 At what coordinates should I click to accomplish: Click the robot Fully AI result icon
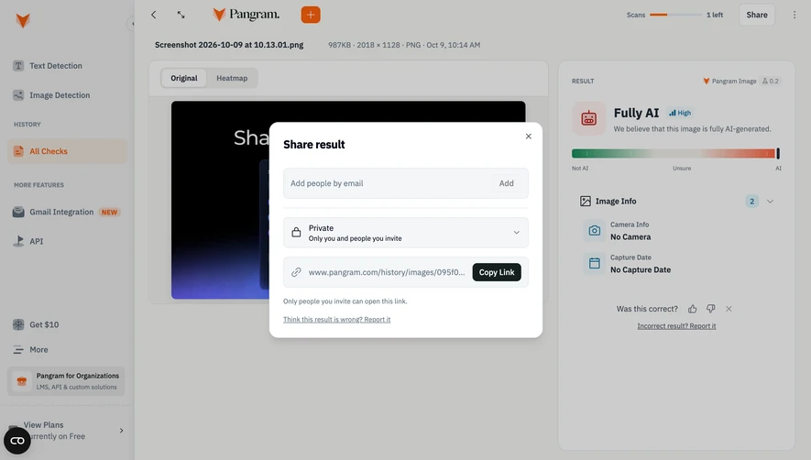(588, 118)
